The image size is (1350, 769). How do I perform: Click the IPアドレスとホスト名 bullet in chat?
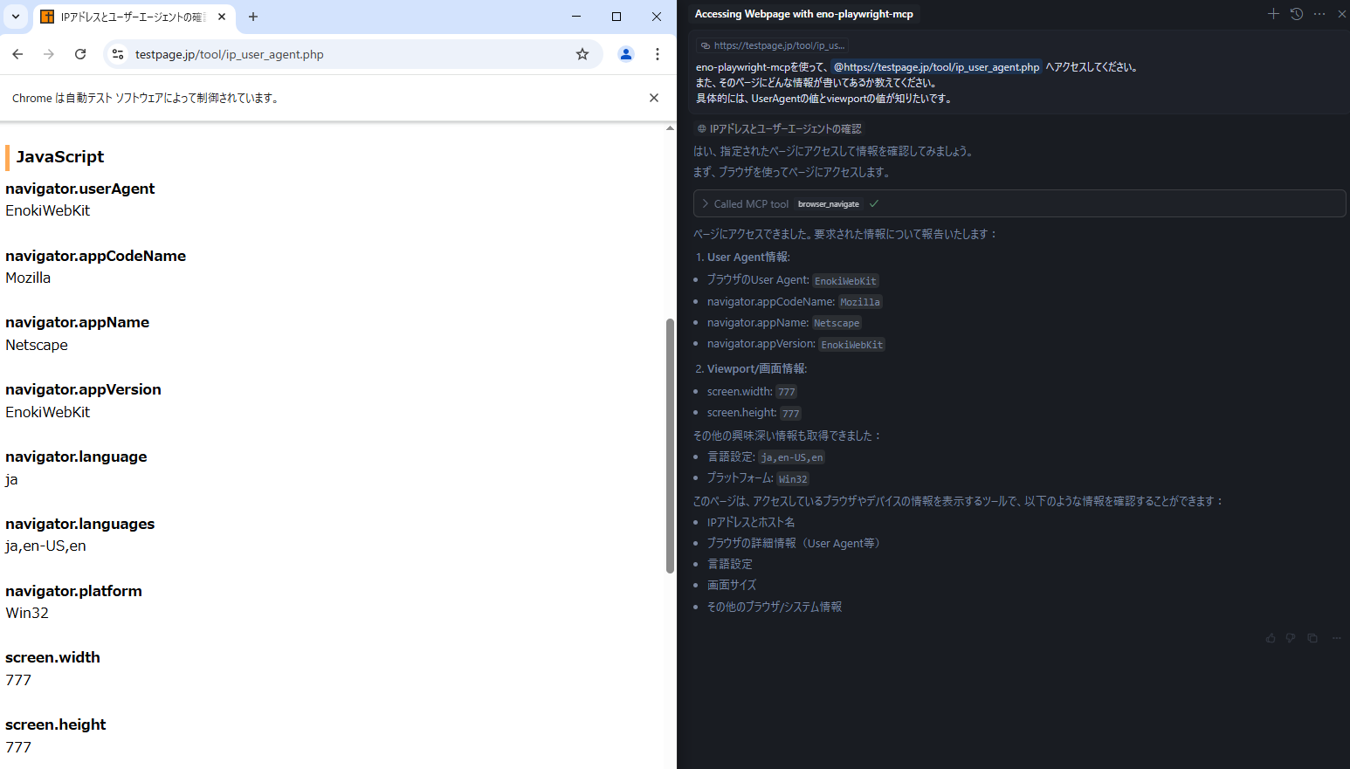coord(751,522)
